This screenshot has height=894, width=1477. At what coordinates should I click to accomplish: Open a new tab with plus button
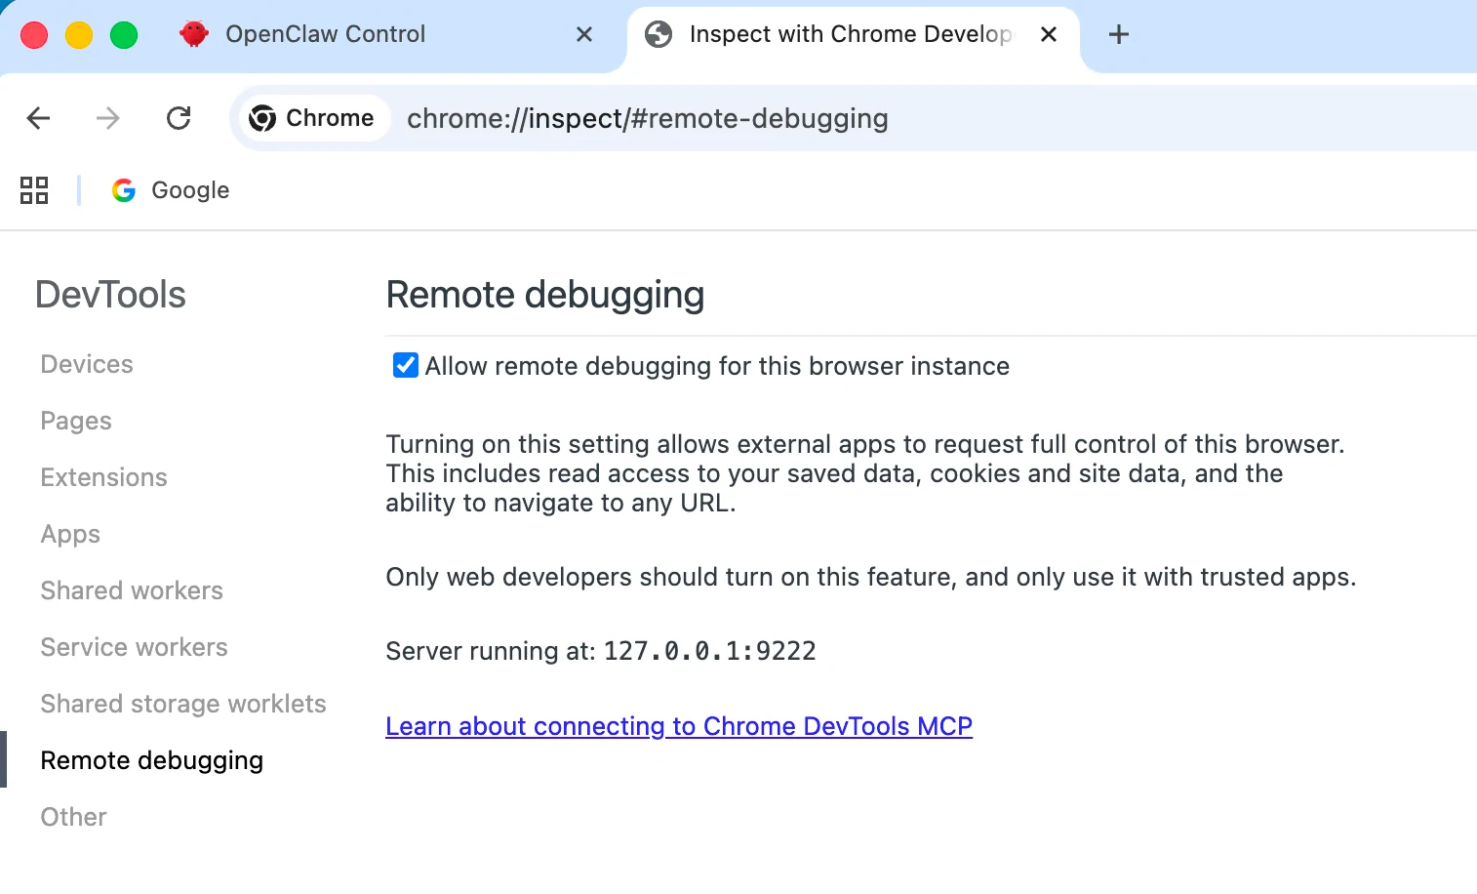[x=1119, y=34]
